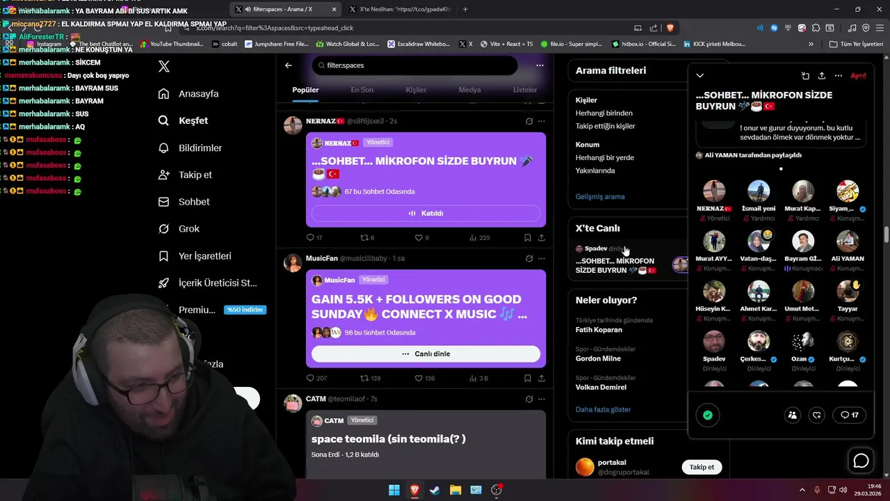Open Tüm Yer İşaretleri folder
890x501 pixels.
click(x=856, y=44)
